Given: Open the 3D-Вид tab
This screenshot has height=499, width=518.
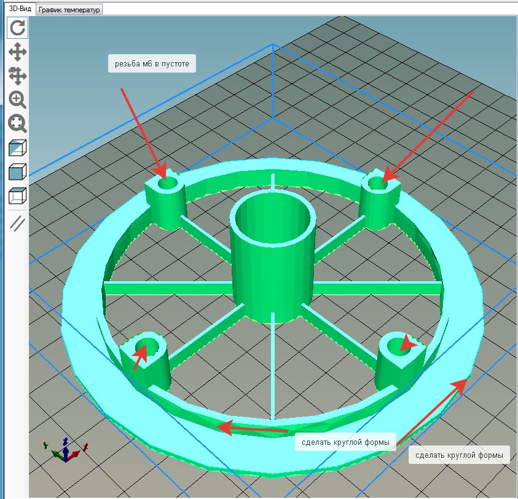Looking at the screenshot, I should pos(17,9).
